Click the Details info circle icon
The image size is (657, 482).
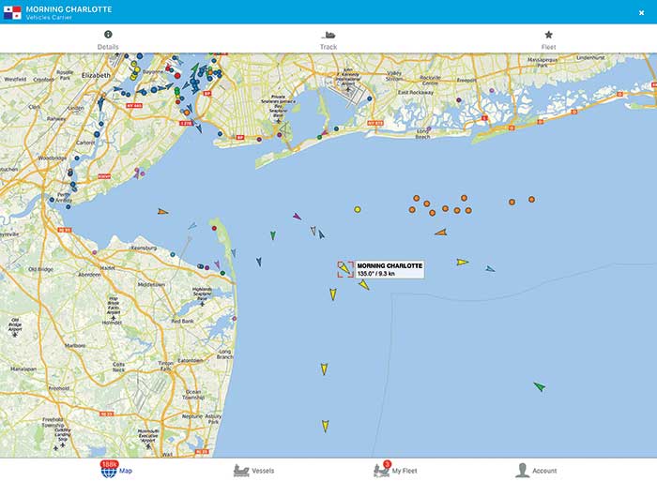tap(108, 35)
